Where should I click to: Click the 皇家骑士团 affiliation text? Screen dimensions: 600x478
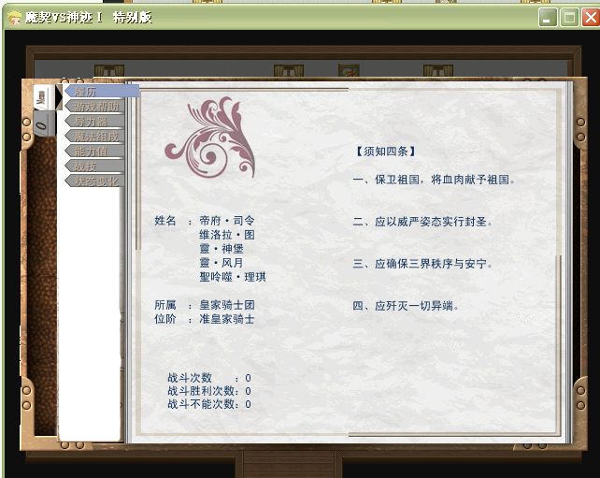click(227, 305)
